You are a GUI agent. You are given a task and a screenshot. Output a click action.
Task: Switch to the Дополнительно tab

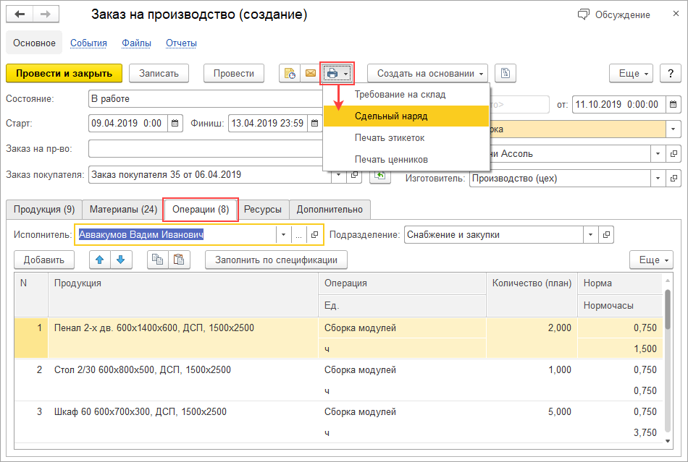pos(330,210)
